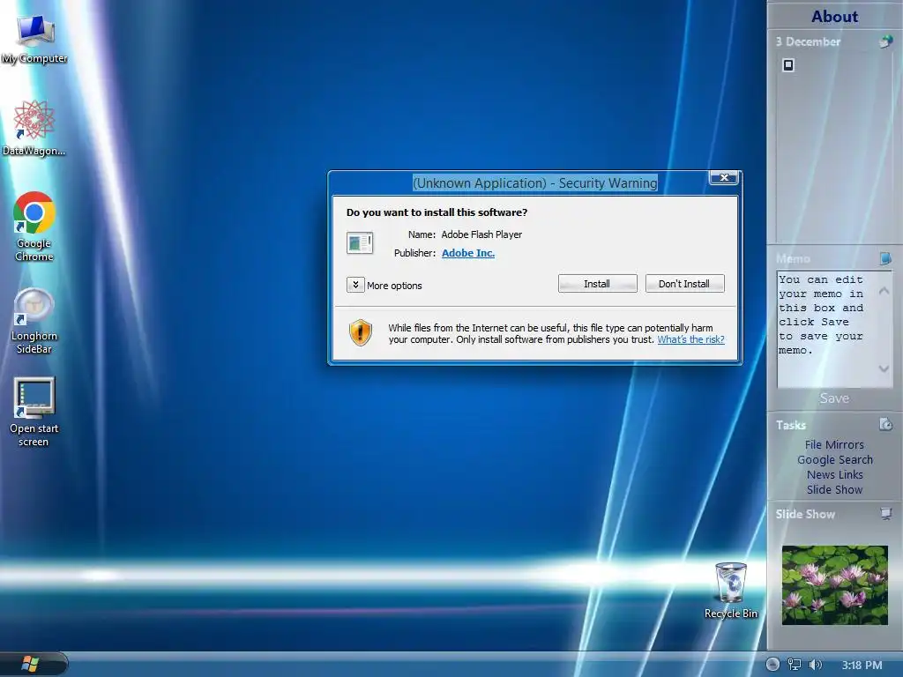Viewport: 903px width, 677px height.
Task: Click the small square icon under 3 December
Action: tap(788, 65)
